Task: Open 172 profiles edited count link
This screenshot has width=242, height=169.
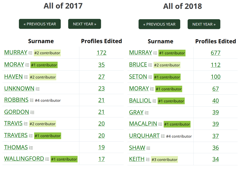Action: [x=101, y=53]
